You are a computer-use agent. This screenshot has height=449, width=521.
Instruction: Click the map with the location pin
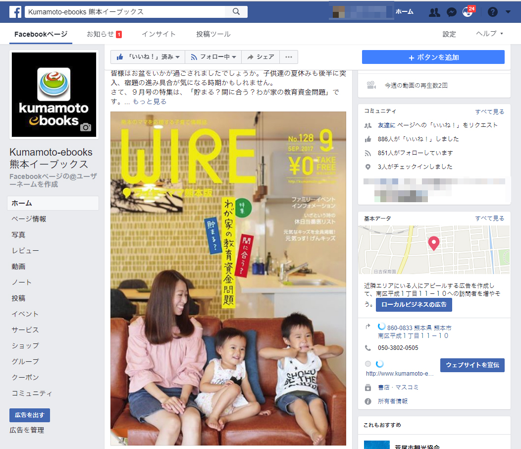tap(433, 250)
